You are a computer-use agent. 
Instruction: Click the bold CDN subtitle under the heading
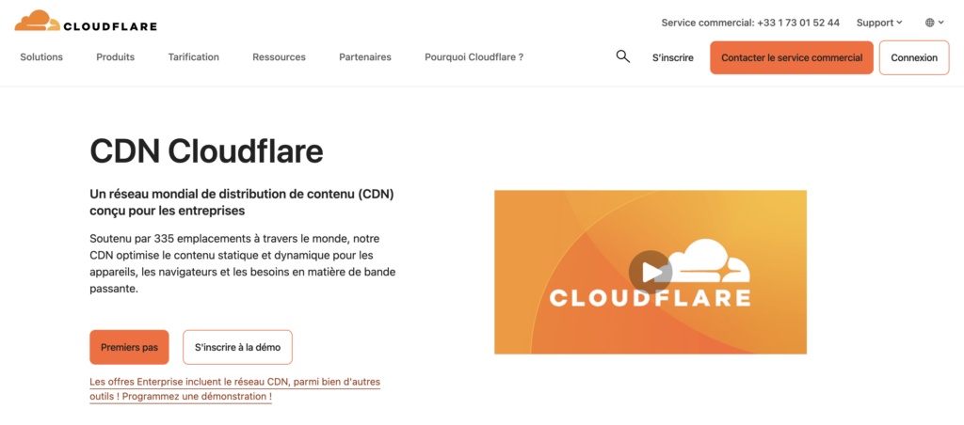coord(241,202)
